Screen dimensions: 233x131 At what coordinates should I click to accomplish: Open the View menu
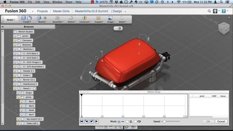[x=46, y=2]
